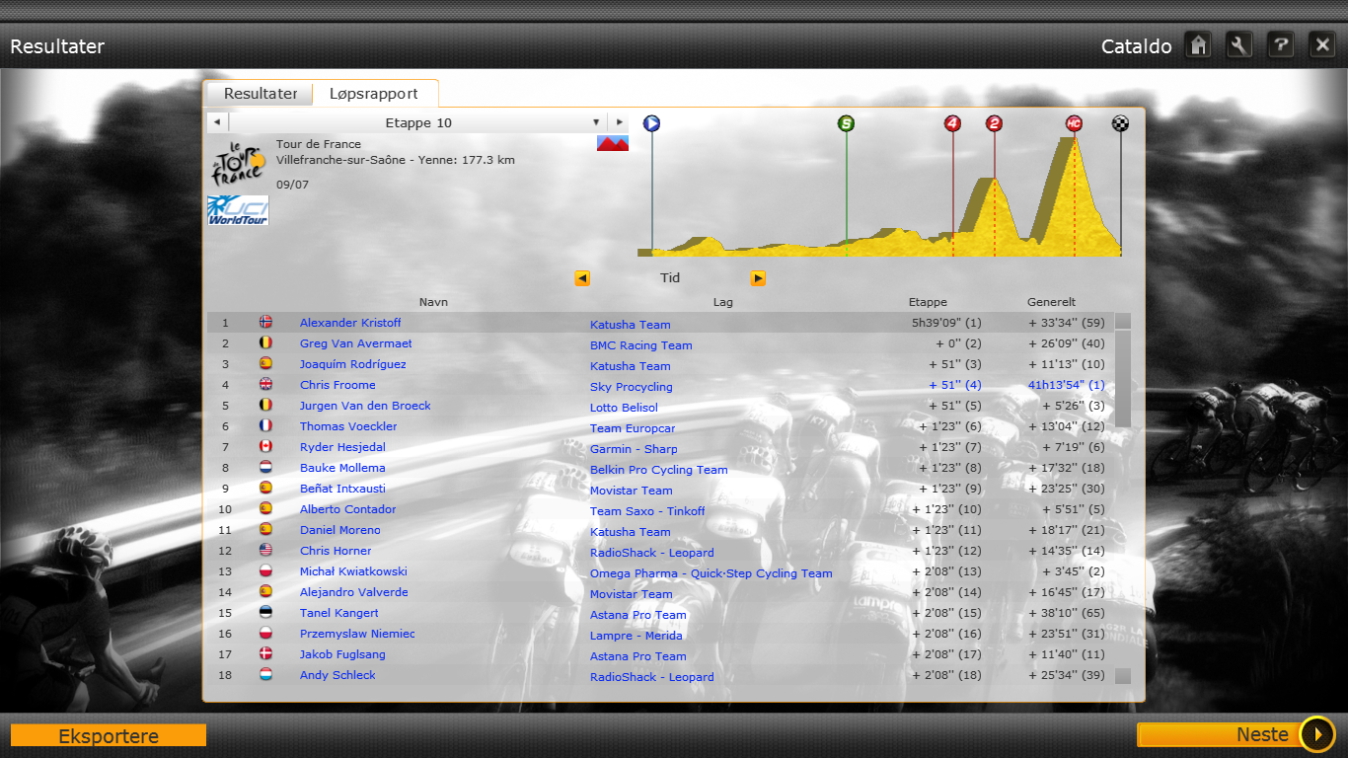The width and height of the screenshot is (1348, 758).
Task: Go to next stage with right arrow
Action: [x=619, y=122]
